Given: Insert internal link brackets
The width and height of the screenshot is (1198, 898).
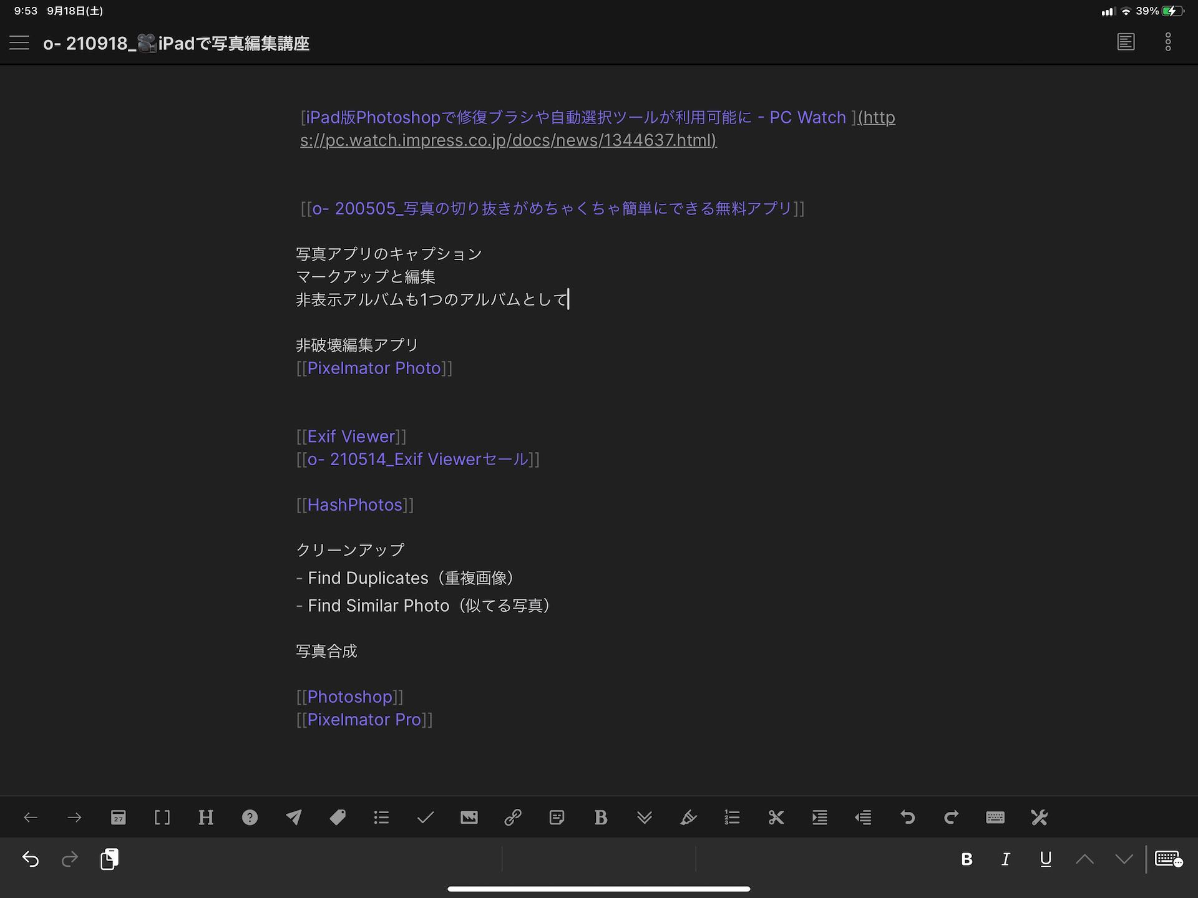Looking at the screenshot, I should tap(162, 818).
